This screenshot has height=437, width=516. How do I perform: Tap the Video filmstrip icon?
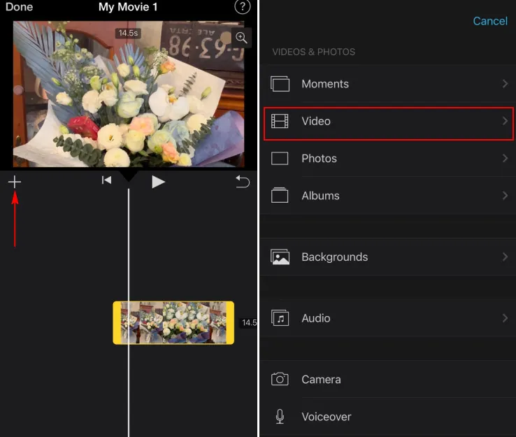(280, 121)
